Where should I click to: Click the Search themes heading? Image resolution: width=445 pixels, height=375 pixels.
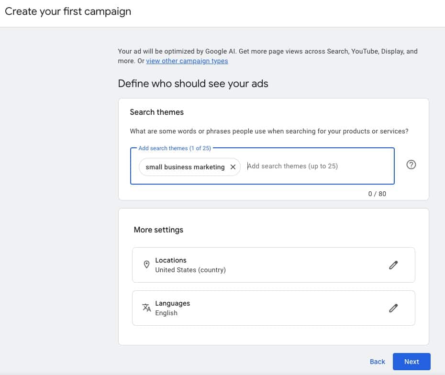pyautogui.click(x=156, y=112)
